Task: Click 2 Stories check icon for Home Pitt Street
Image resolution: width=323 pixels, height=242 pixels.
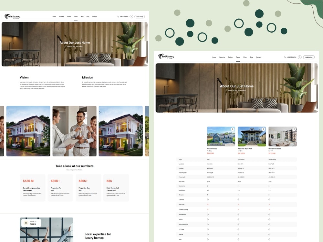Action: coord(269,199)
